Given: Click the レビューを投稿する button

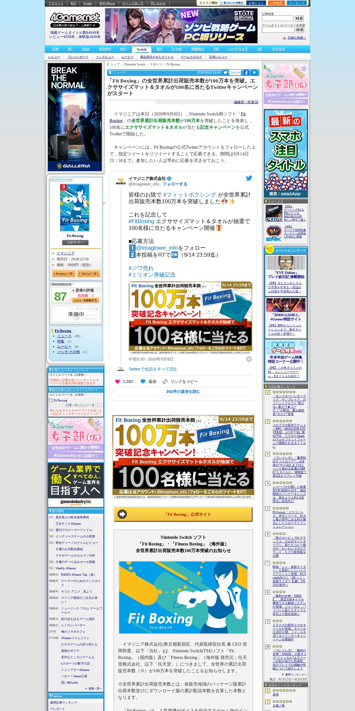Looking at the screenshot, I should point(85,300).
